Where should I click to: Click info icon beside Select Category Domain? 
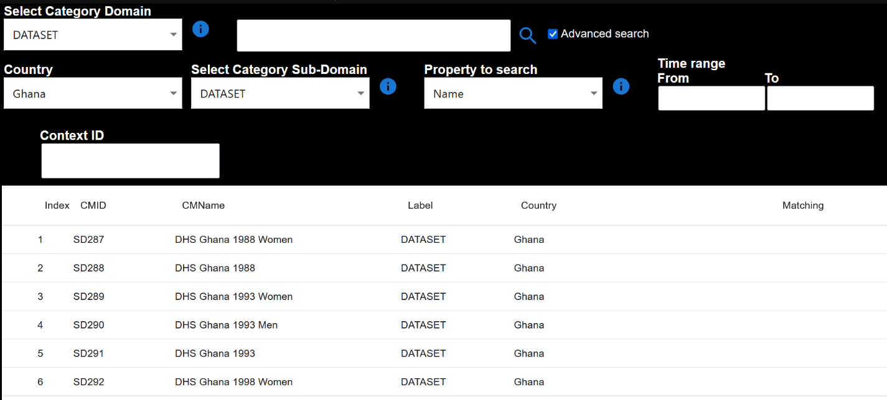point(200,29)
